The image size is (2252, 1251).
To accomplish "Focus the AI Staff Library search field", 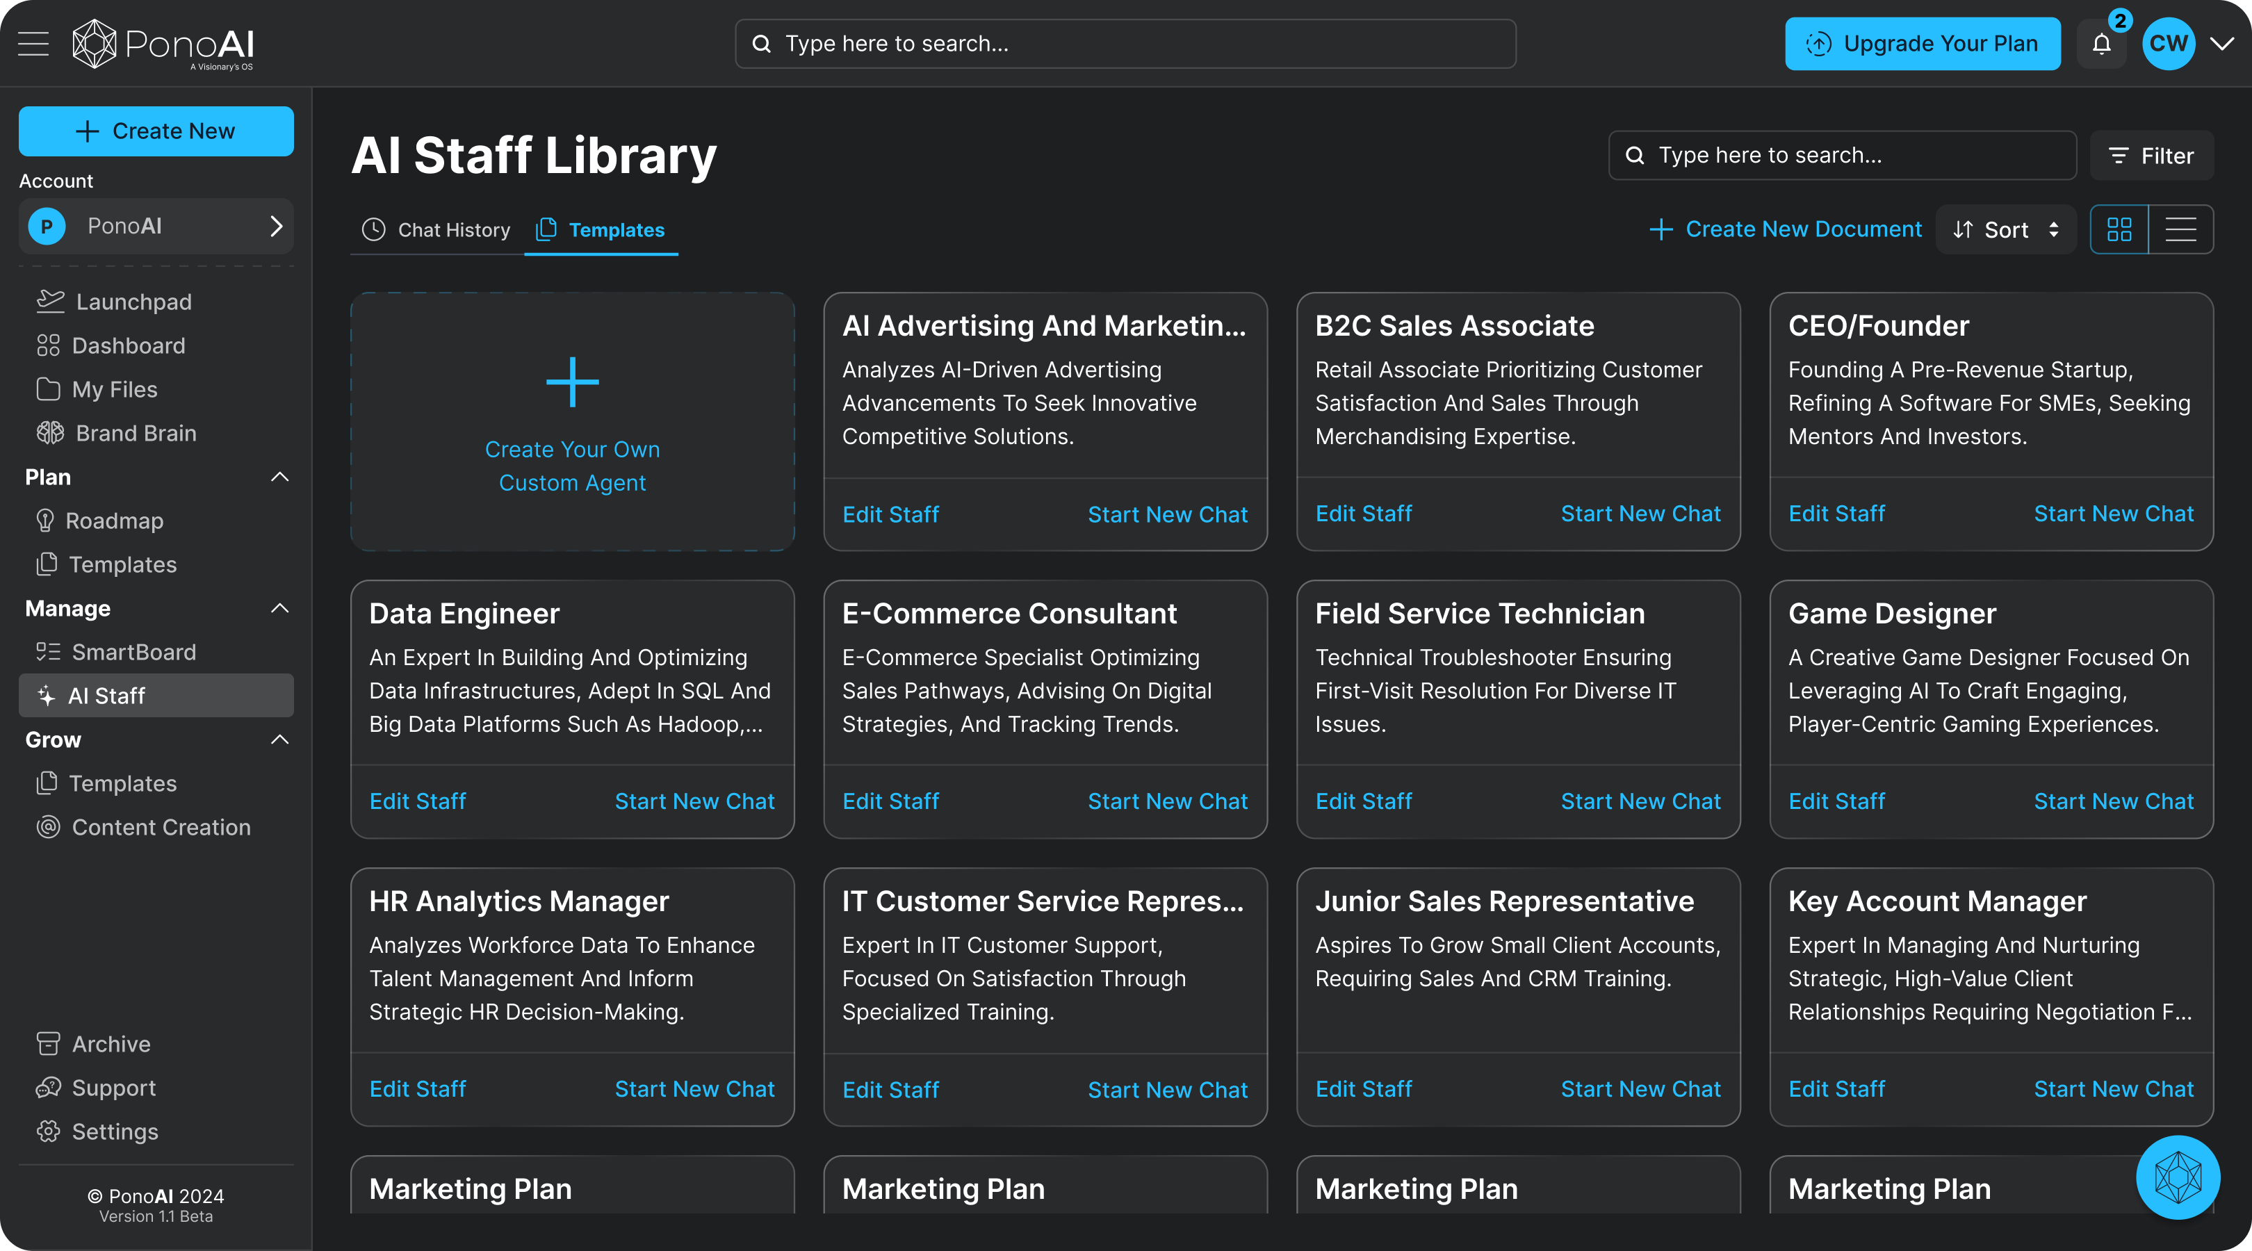I will [x=1842, y=155].
